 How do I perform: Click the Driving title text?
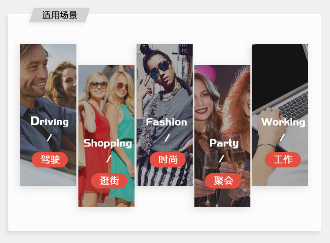[50, 121]
